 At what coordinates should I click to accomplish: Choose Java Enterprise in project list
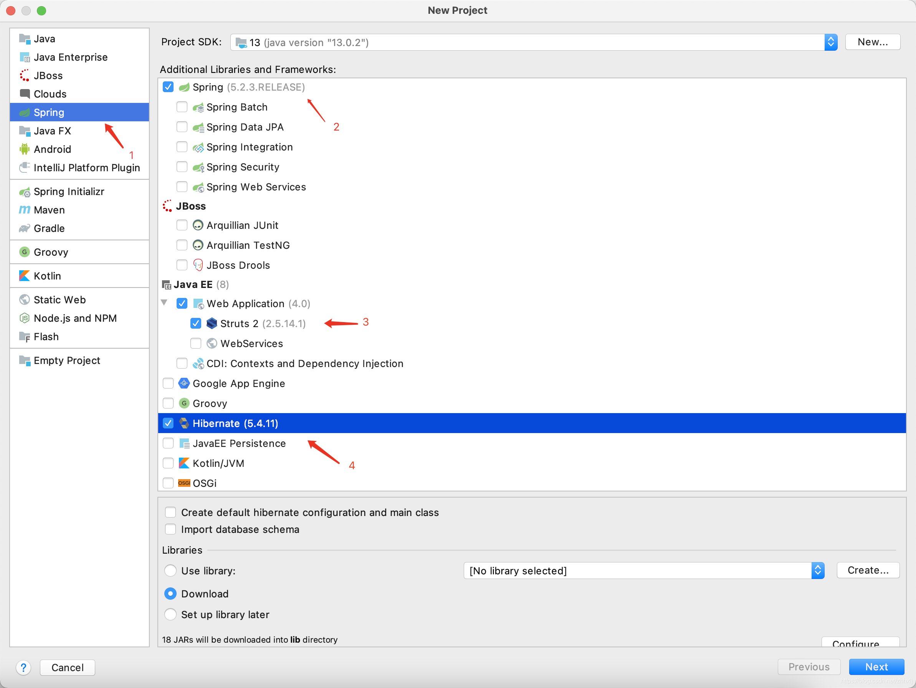[70, 57]
